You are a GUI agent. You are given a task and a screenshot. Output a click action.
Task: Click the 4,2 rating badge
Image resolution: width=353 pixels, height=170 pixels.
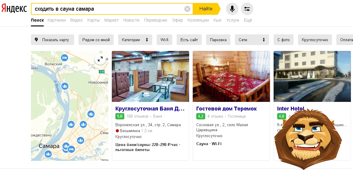coord(201,116)
